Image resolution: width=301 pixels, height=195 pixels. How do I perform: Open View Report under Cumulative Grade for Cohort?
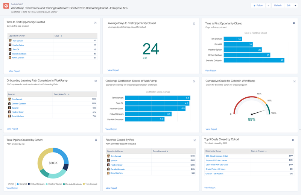[211, 129]
